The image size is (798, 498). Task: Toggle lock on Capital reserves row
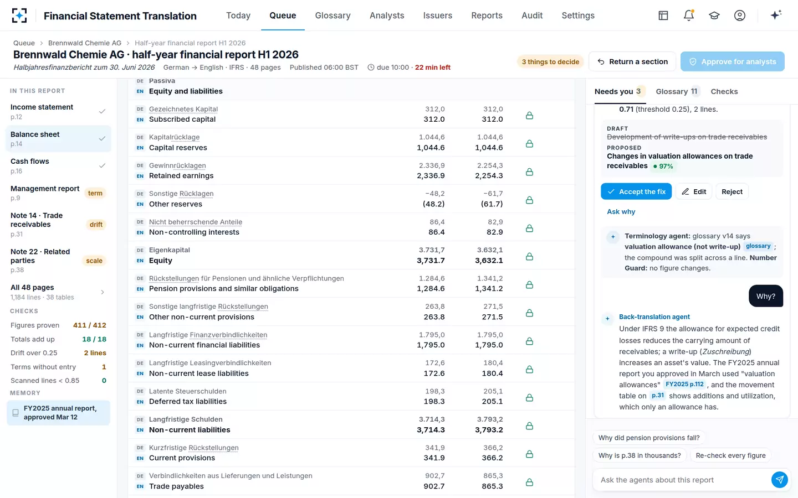tap(529, 143)
